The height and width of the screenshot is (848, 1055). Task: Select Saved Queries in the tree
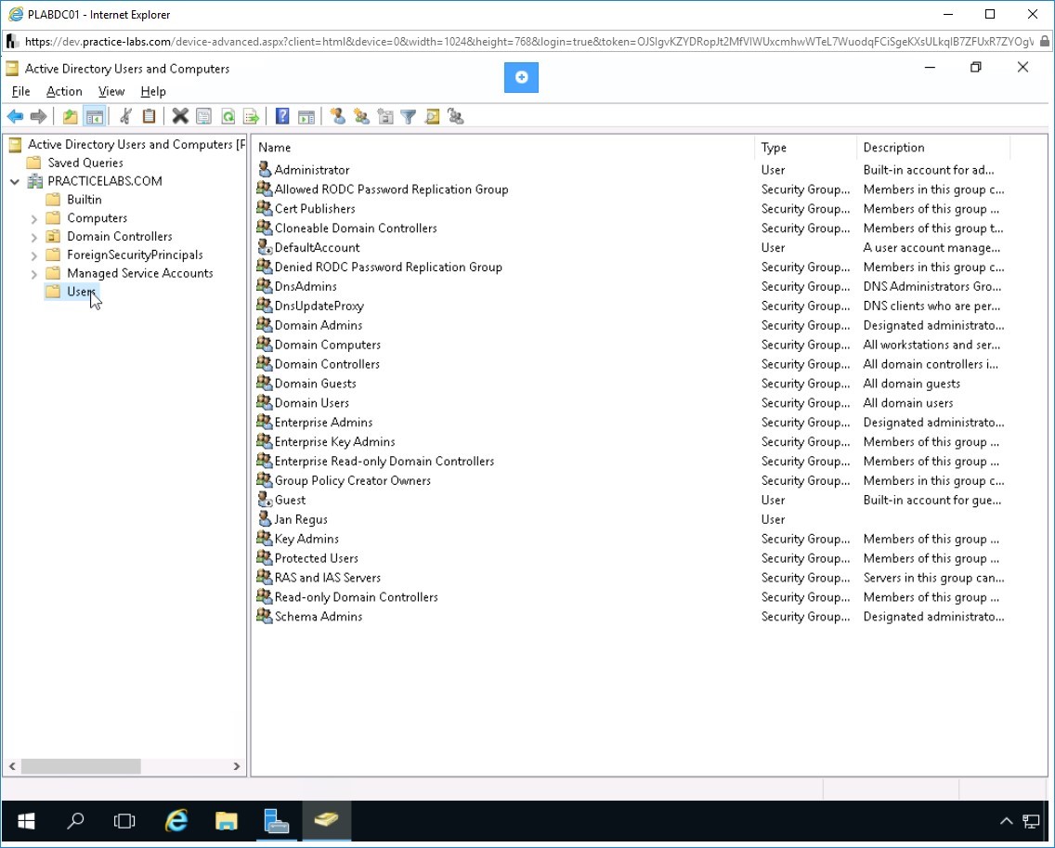85,163
